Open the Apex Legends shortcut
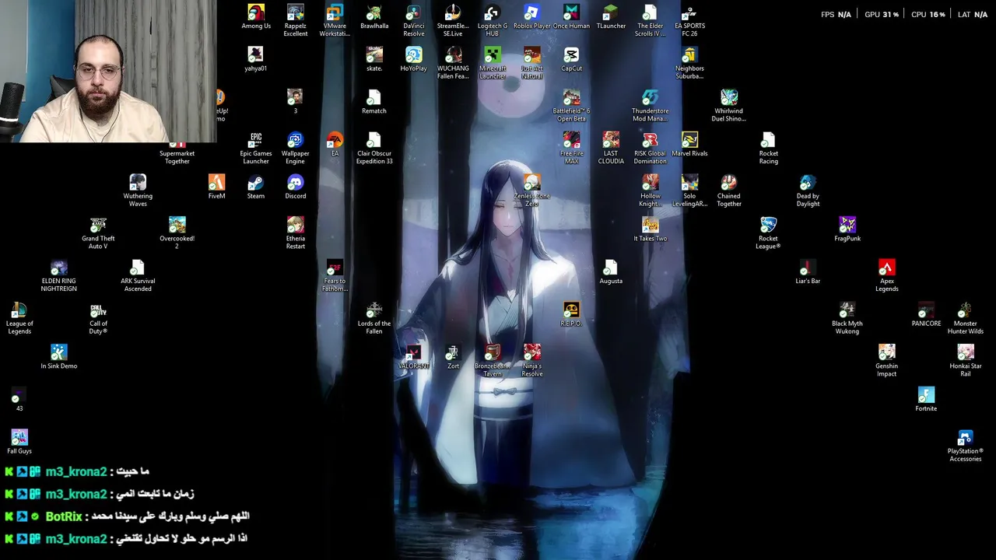996x560 pixels. tap(886, 276)
